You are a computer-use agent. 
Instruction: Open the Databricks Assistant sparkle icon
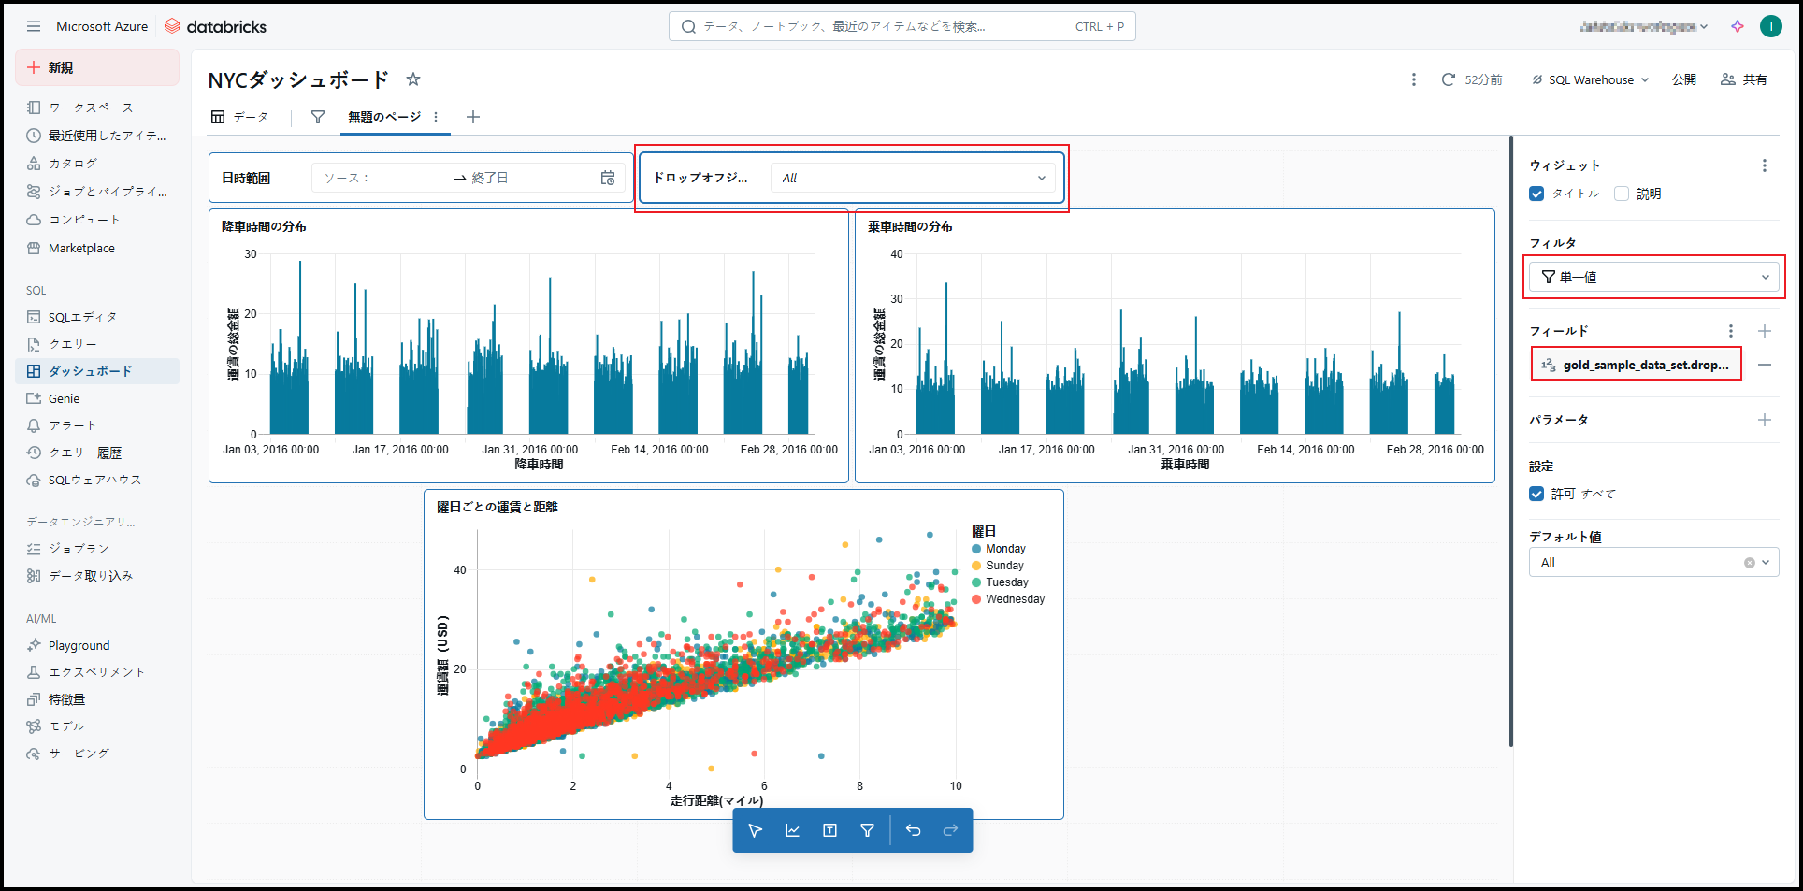pos(1738,26)
